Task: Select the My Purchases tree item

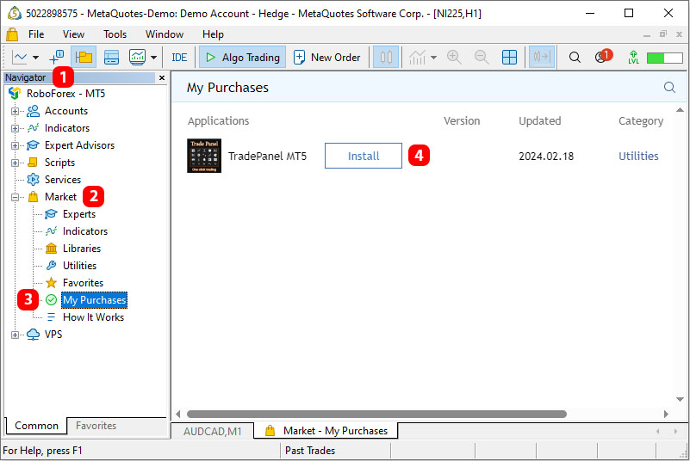Action: point(94,300)
